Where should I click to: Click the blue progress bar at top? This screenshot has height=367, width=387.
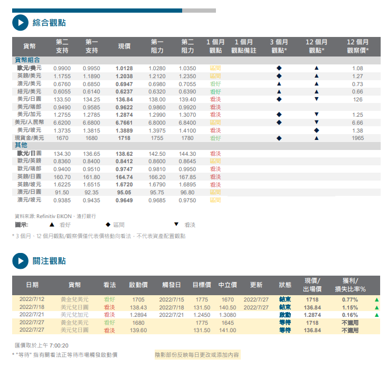point(97,10)
